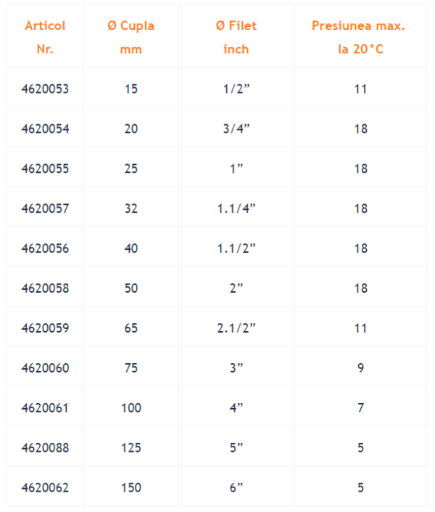The image size is (435, 512).
Task: Click the Ø Filet inch header
Action: click(x=236, y=37)
